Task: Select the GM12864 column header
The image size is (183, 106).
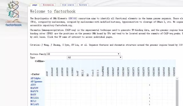Action: (x=118, y=72)
